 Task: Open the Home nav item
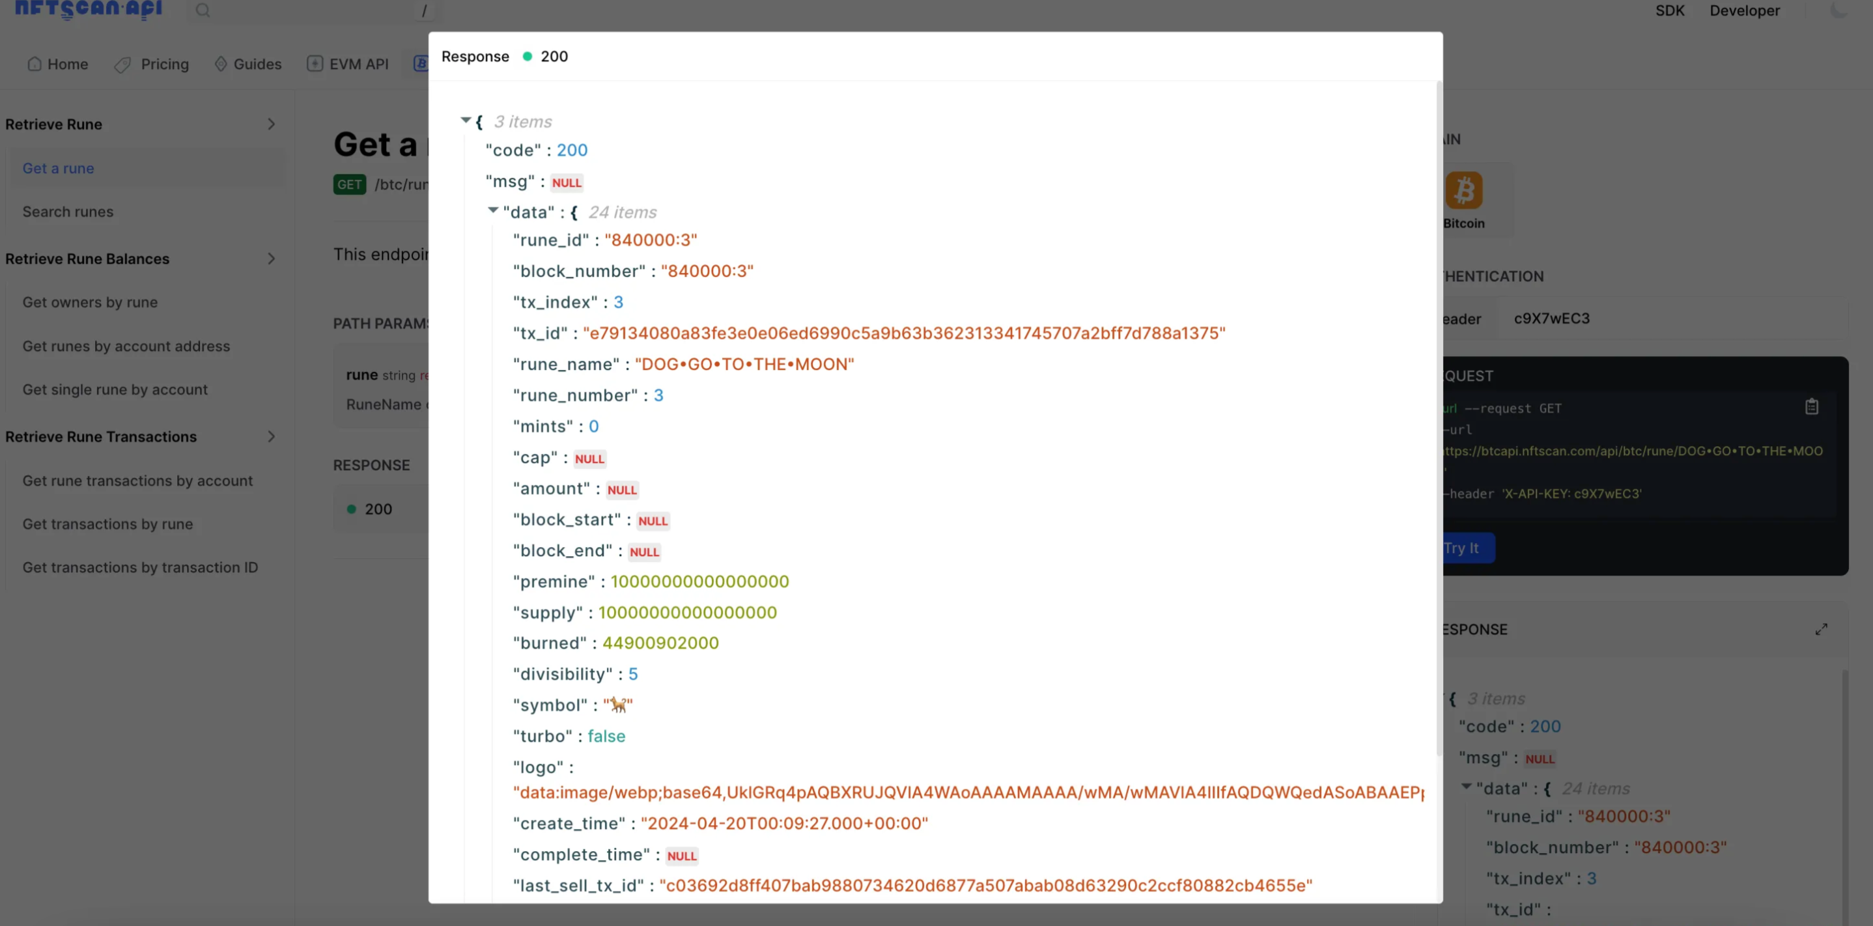pyautogui.click(x=57, y=64)
